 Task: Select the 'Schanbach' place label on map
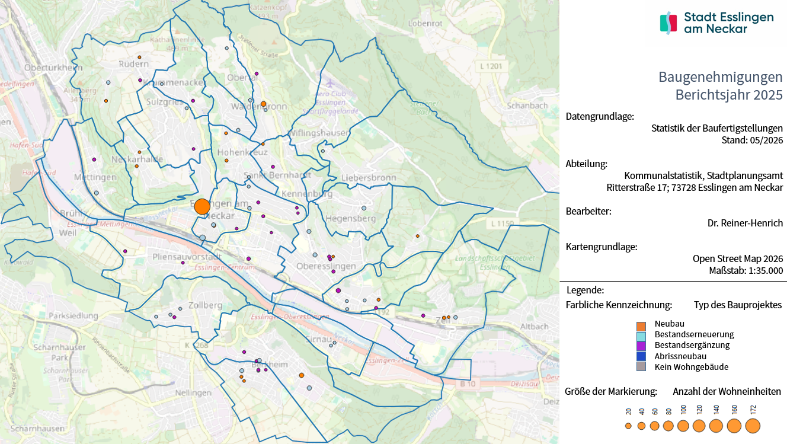point(527,106)
